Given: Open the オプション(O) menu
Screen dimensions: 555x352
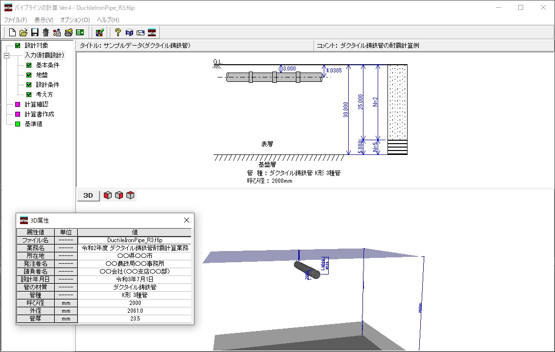Looking at the screenshot, I should click(75, 20).
